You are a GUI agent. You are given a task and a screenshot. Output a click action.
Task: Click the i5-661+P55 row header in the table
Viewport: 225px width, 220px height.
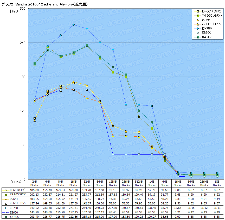tap(15, 203)
